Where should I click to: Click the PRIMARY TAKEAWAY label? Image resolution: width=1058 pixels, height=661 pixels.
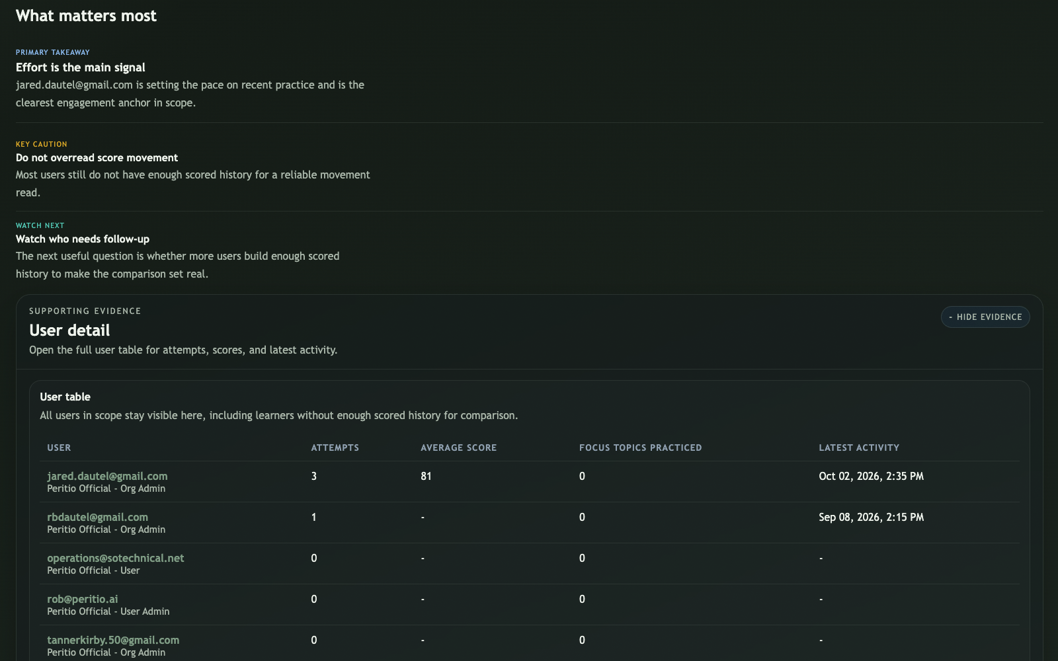point(53,52)
